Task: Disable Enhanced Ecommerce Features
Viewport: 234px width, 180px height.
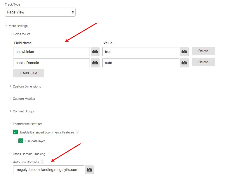Action: (x=15, y=132)
